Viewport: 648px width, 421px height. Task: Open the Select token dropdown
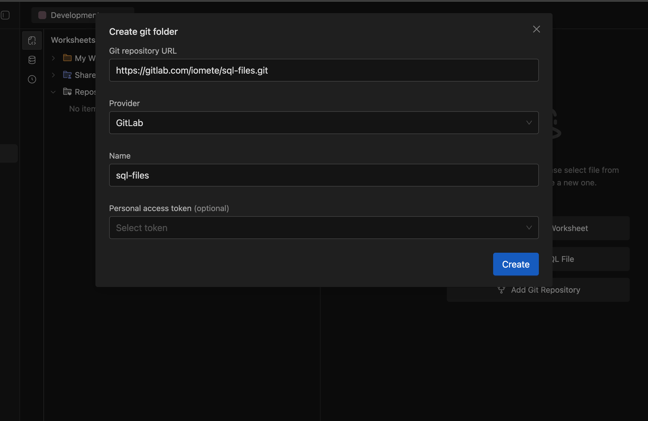324,228
